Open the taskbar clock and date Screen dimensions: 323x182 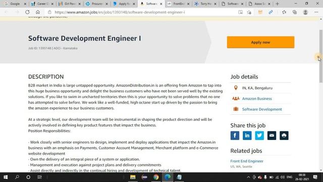click(x=302, y=177)
